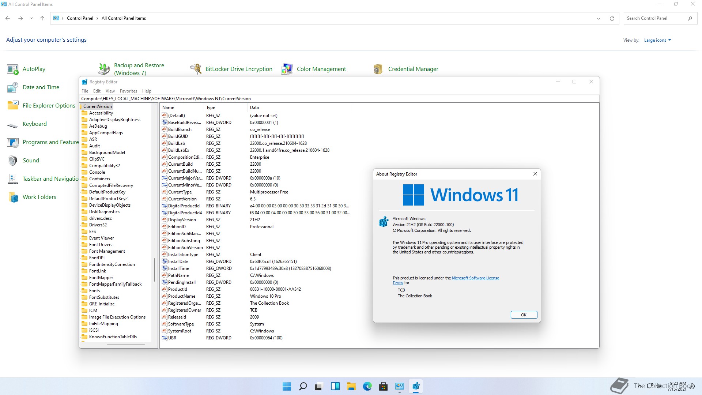Open AutoPlay control panel icon
Screen dimensions: 702x395
13,69
